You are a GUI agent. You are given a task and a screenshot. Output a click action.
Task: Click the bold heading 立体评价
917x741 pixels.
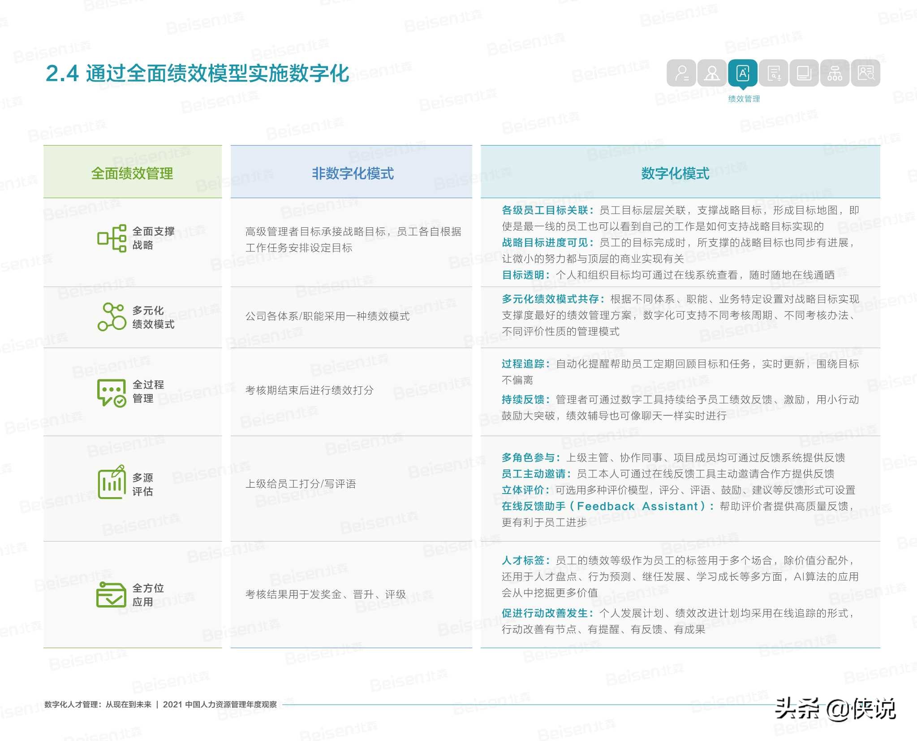click(523, 490)
